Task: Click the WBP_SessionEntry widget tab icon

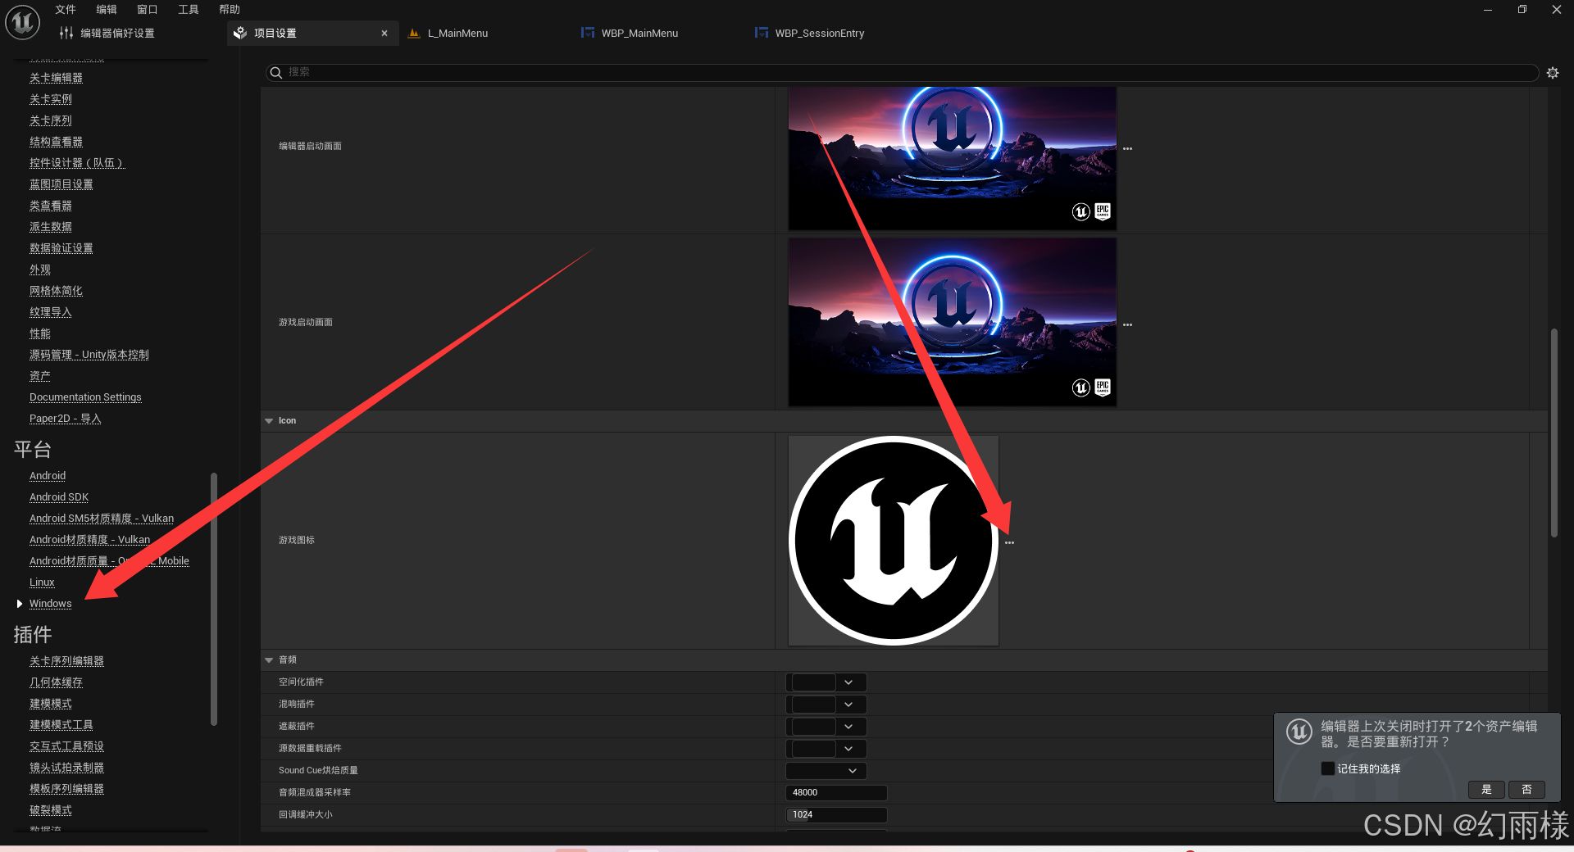Action: click(762, 34)
